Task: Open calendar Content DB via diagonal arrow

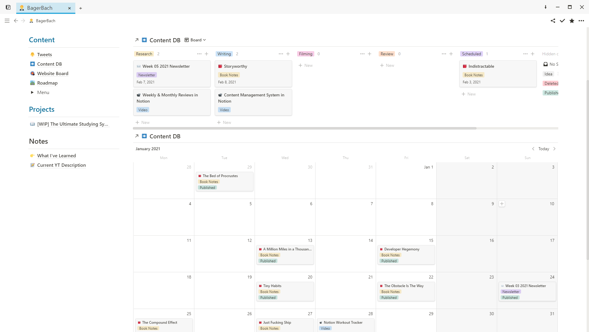Action: [x=137, y=136]
